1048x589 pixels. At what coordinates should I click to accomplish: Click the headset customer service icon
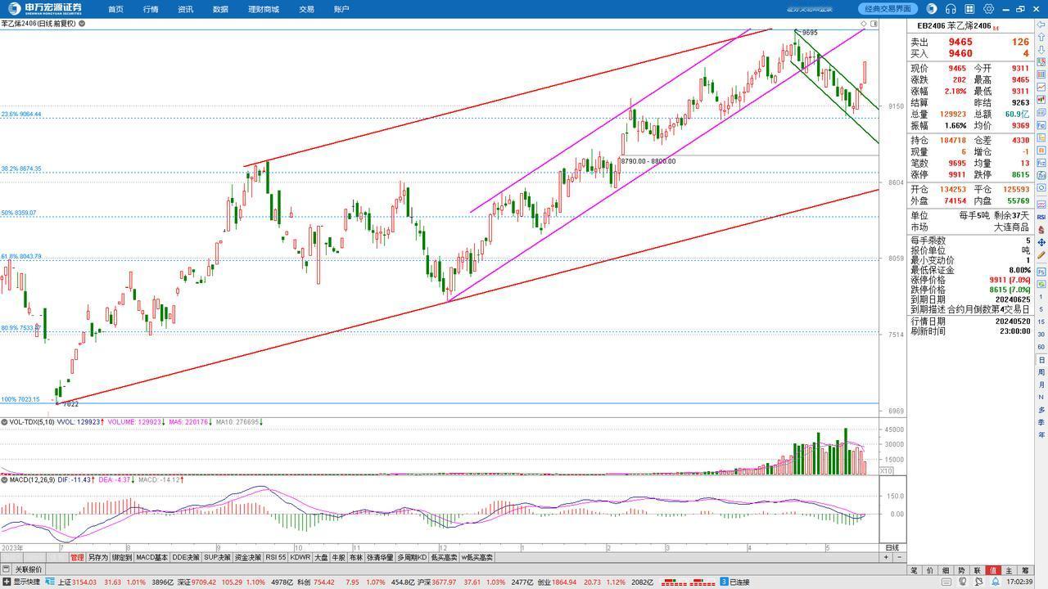coord(951,9)
